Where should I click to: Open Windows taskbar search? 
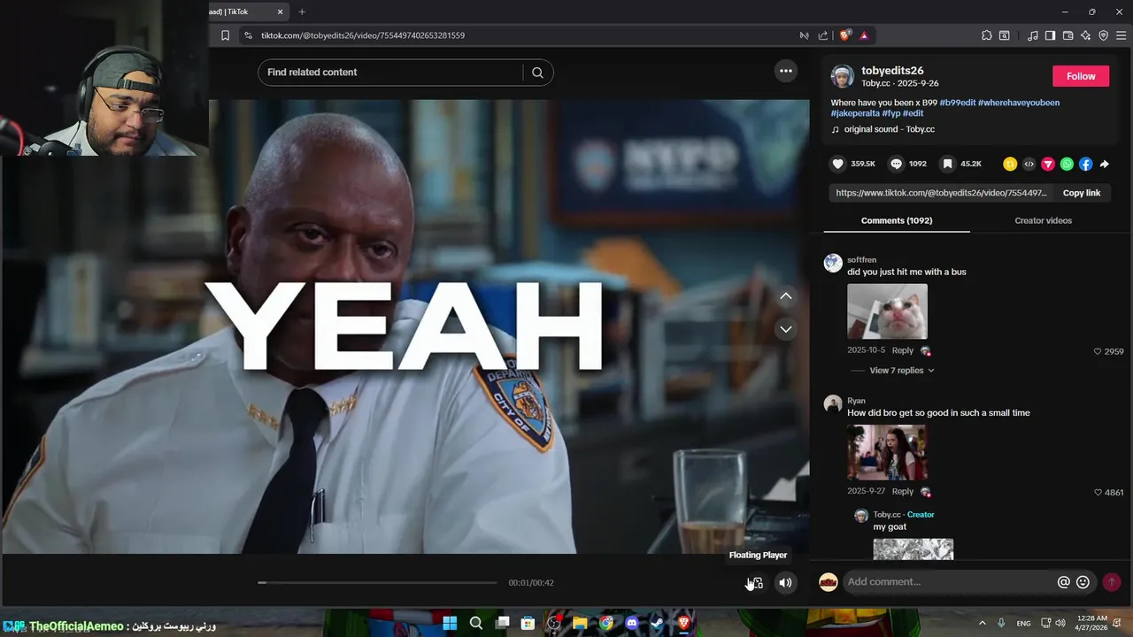(x=476, y=623)
